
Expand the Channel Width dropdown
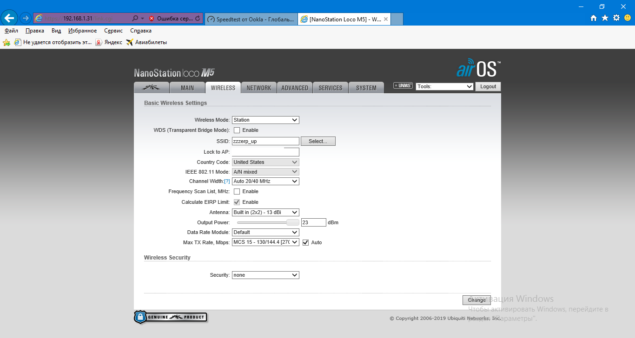coord(265,182)
